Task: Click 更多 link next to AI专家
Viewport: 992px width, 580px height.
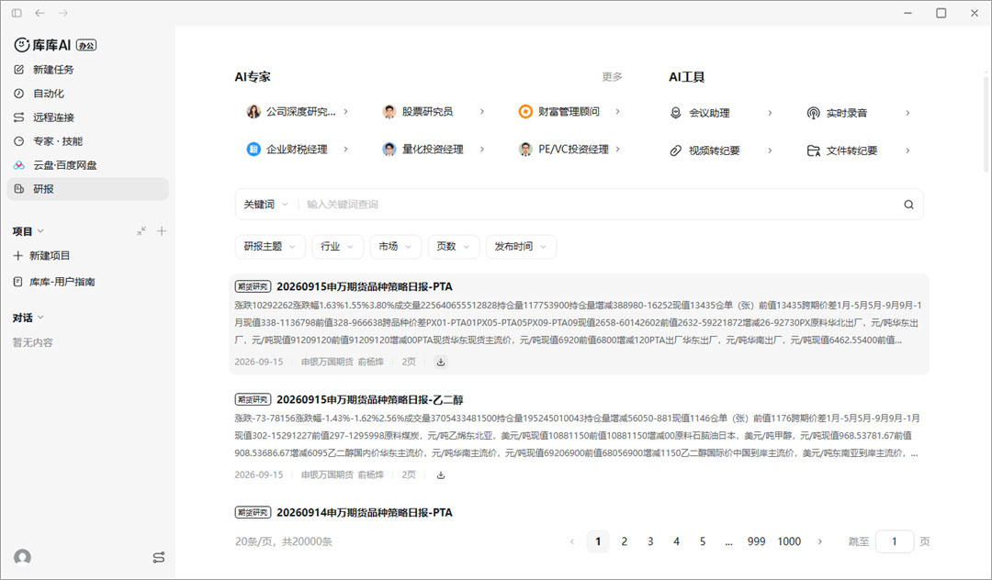Action: (612, 77)
